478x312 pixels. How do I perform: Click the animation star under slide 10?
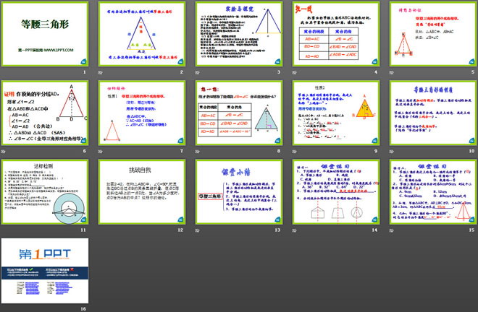coord(391,151)
